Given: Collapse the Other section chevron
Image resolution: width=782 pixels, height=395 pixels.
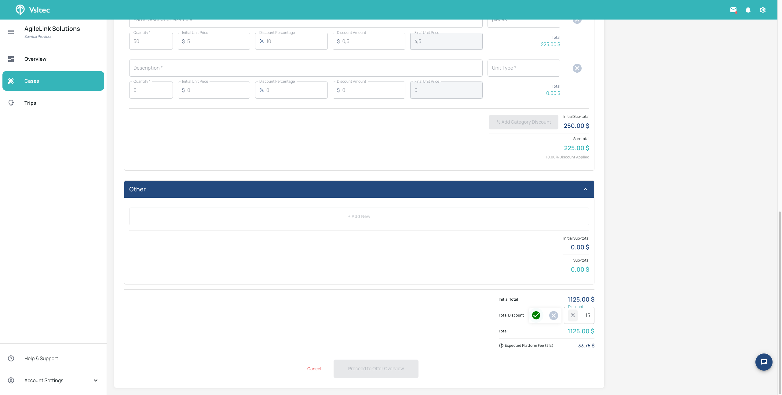Looking at the screenshot, I should click(586, 189).
